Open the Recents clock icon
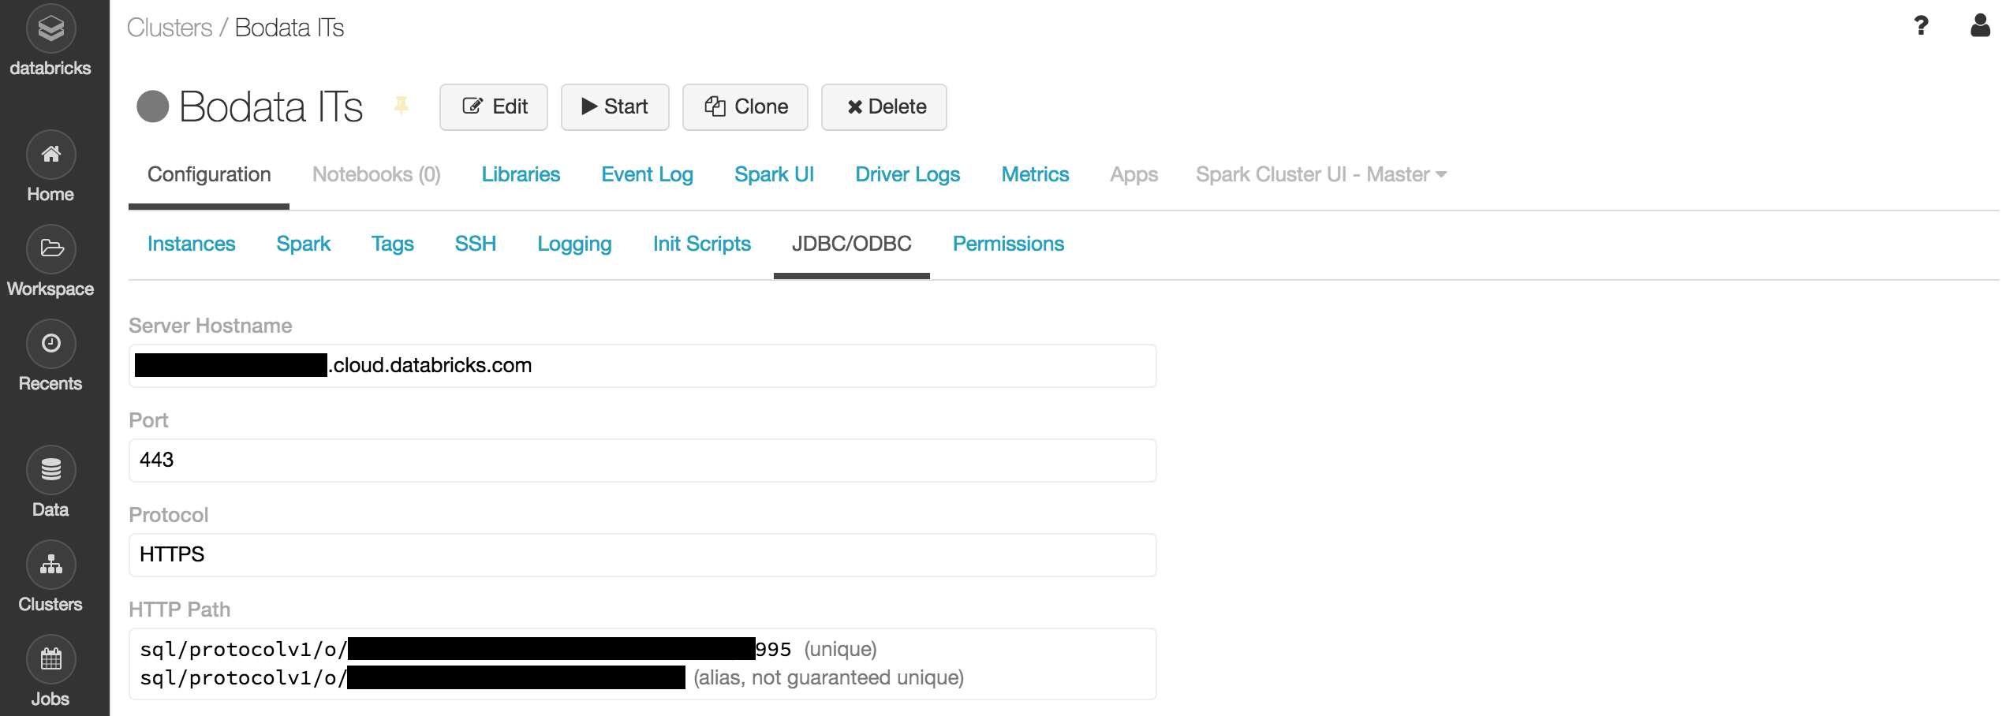The image size is (2002, 716). coord(50,344)
